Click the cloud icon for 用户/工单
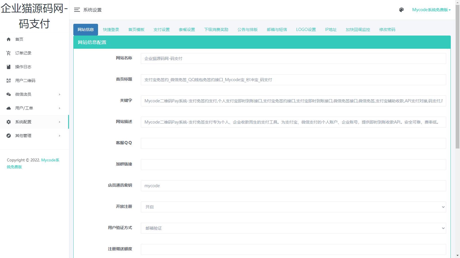 (x=9, y=108)
